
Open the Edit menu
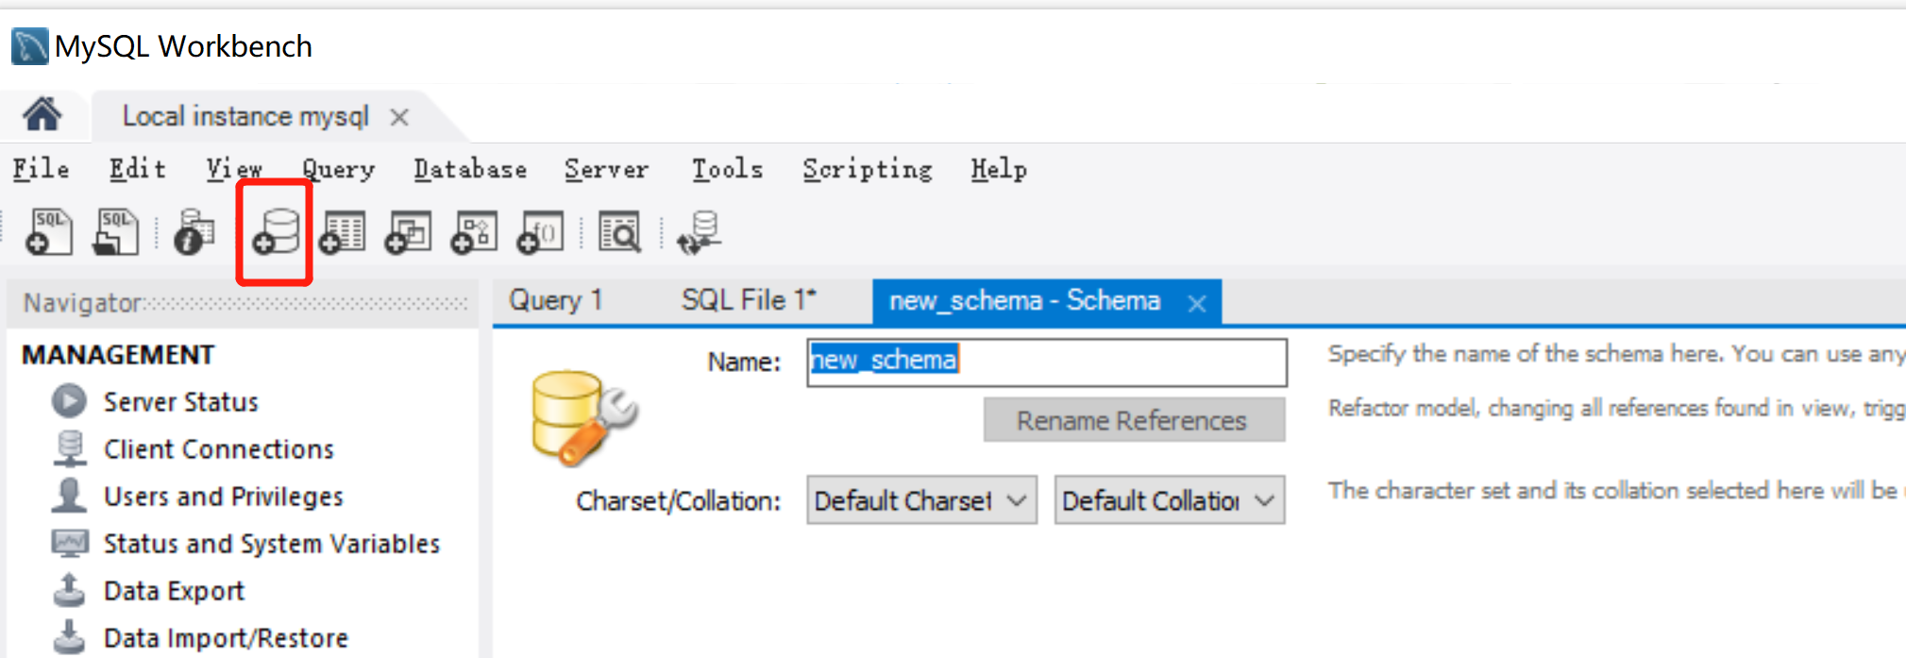(138, 169)
